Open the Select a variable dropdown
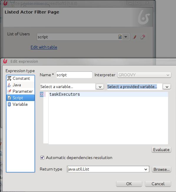176x192 pixels. pos(100,87)
